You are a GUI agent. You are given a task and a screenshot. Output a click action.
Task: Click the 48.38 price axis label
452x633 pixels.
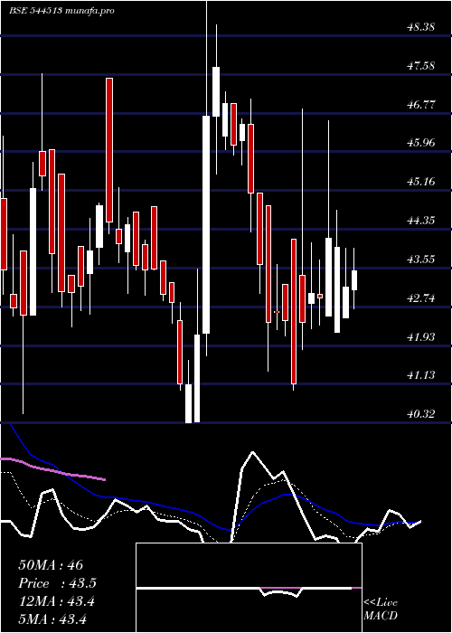point(421,27)
